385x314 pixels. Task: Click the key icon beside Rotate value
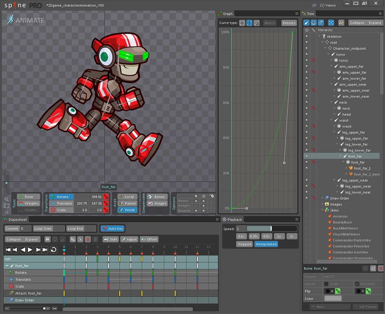tap(106, 197)
